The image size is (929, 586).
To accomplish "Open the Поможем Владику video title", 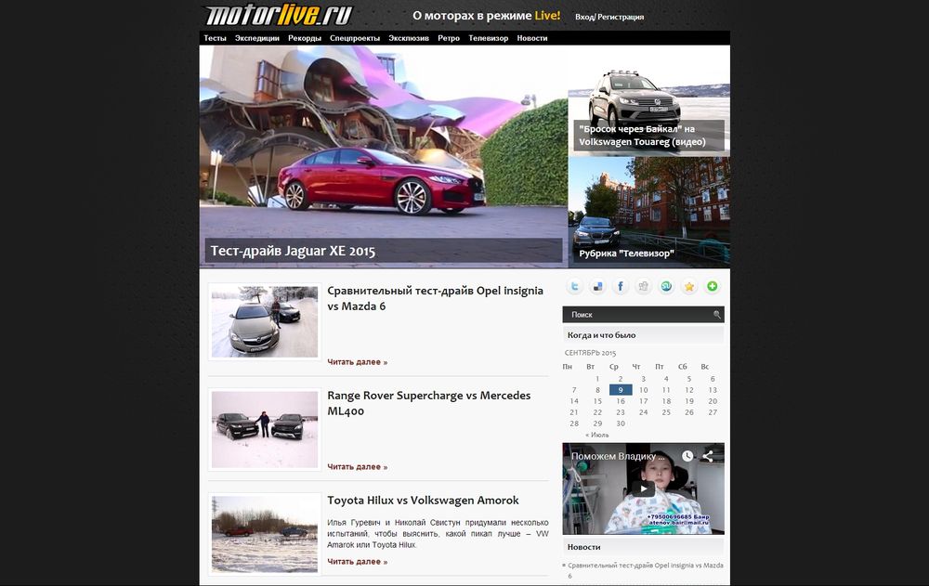I will click(618, 456).
